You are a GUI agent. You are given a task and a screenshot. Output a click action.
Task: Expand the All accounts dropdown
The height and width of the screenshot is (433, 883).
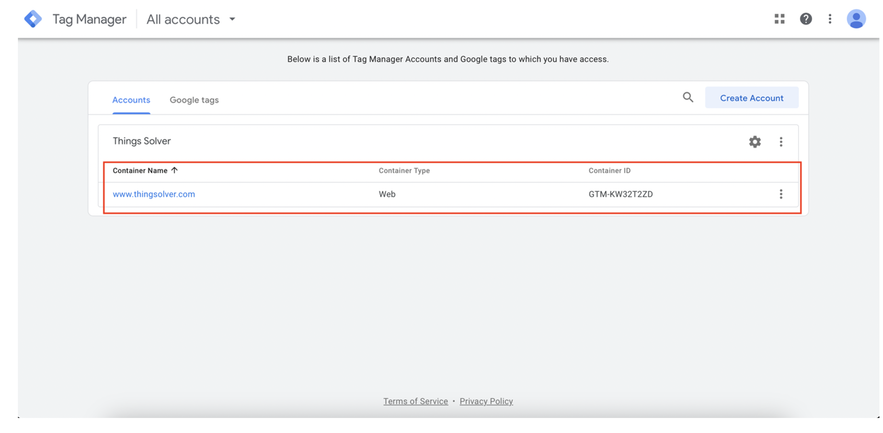click(x=190, y=19)
